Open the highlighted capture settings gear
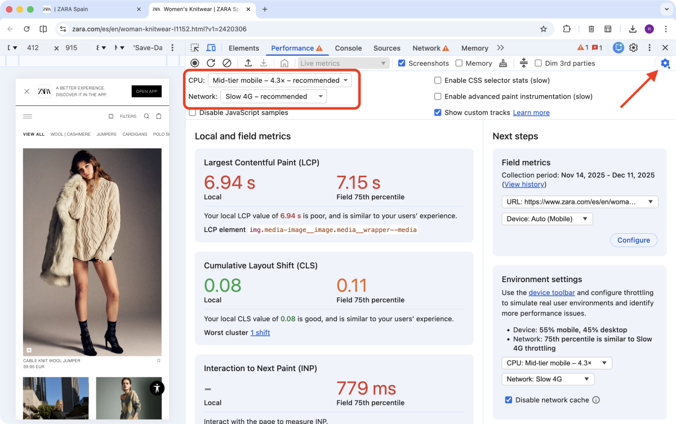The height and width of the screenshot is (424, 676). point(665,63)
